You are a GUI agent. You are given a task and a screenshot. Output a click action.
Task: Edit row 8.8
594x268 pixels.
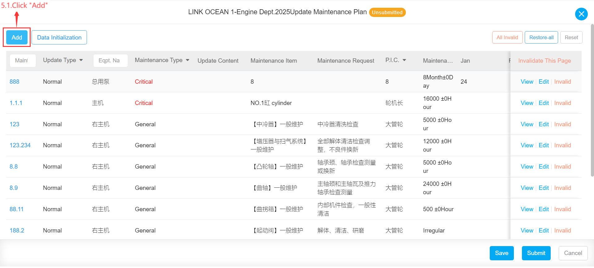[544, 167]
